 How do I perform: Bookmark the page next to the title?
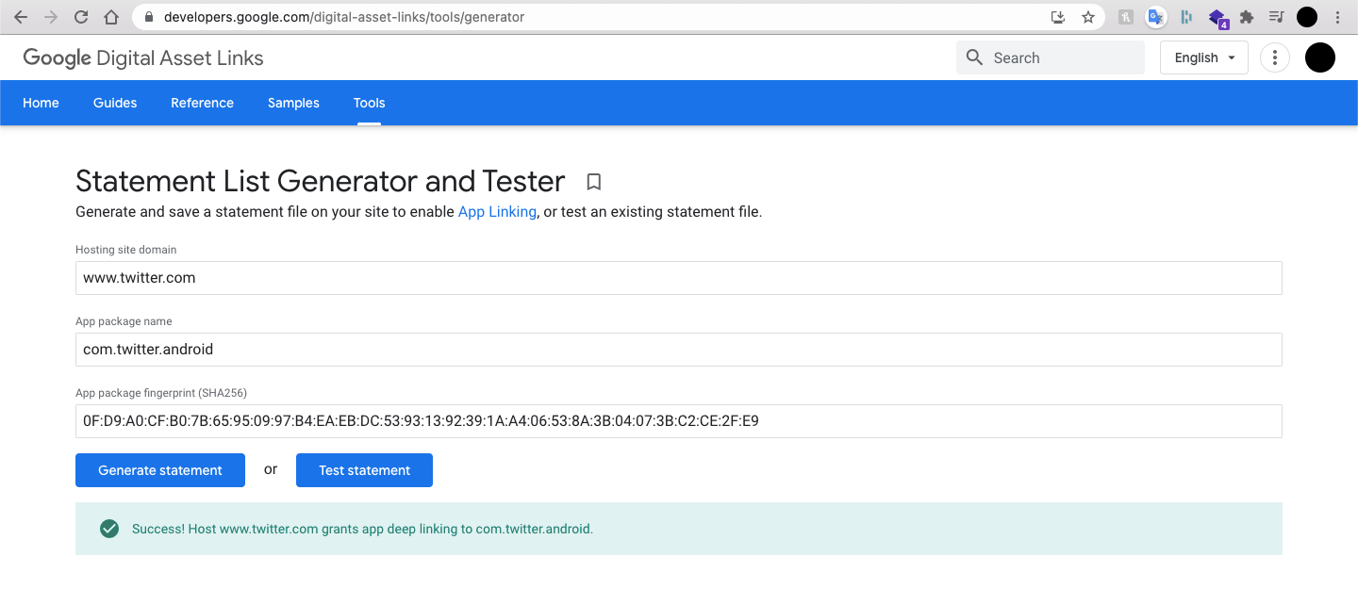pyautogui.click(x=593, y=181)
